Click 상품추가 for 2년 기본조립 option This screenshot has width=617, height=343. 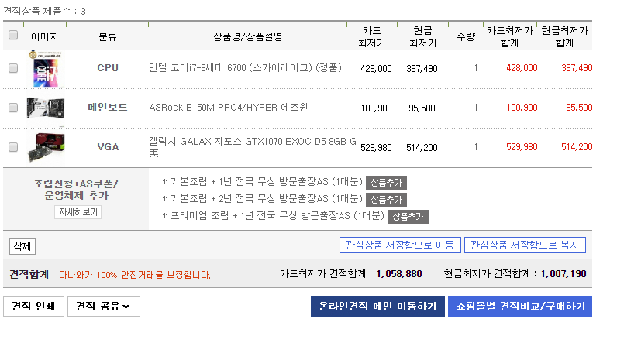386,200
